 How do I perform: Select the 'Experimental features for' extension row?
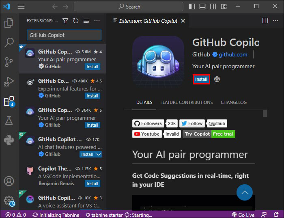pos(62,88)
